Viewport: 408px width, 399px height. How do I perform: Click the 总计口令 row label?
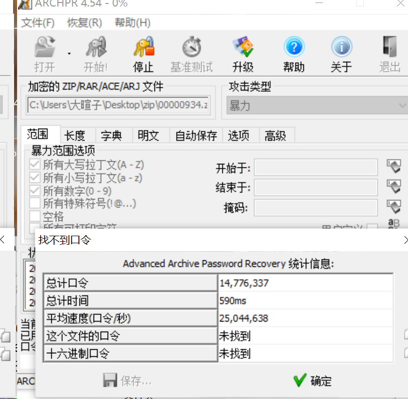click(131, 283)
